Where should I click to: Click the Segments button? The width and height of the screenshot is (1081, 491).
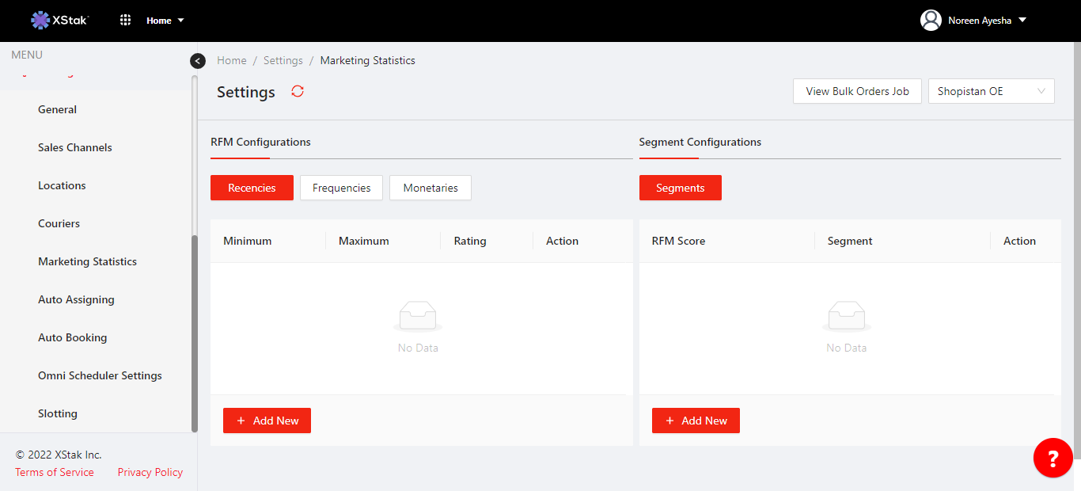(x=680, y=188)
